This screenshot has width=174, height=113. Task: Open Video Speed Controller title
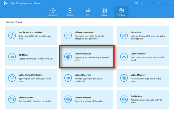(31, 75)
